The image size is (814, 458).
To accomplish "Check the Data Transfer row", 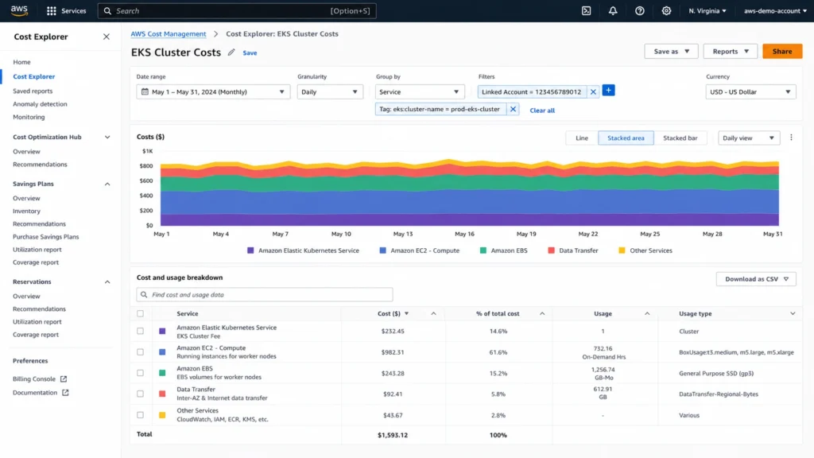I will 140,394.
